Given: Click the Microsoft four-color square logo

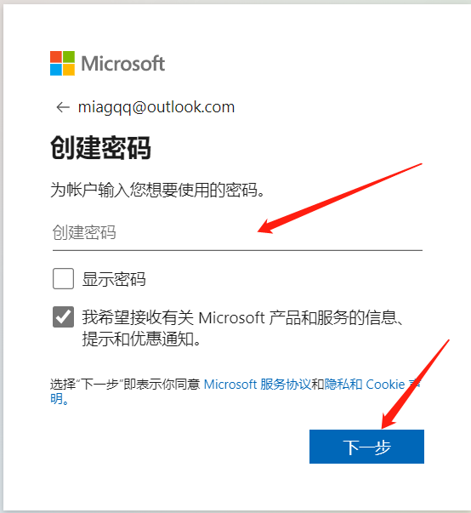Looking at the screenshot, I should pyautogui.click(x=62, y=63).
